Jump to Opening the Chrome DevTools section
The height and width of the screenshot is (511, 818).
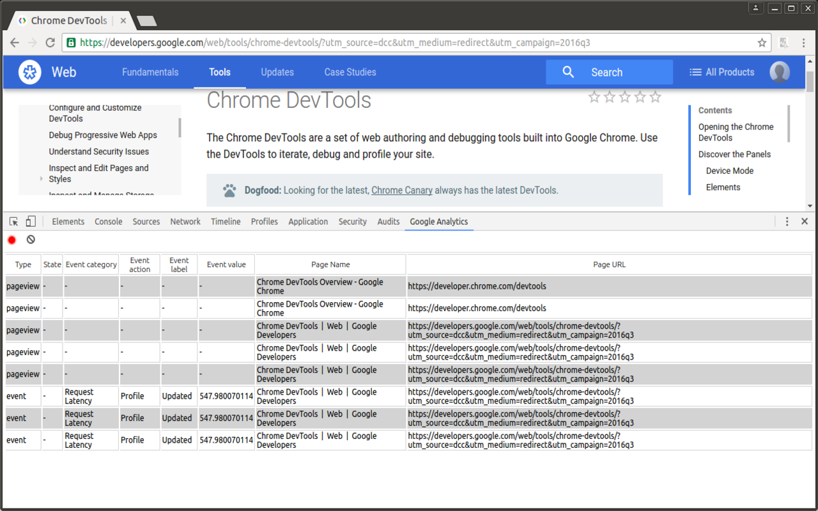tap(736, 132)
